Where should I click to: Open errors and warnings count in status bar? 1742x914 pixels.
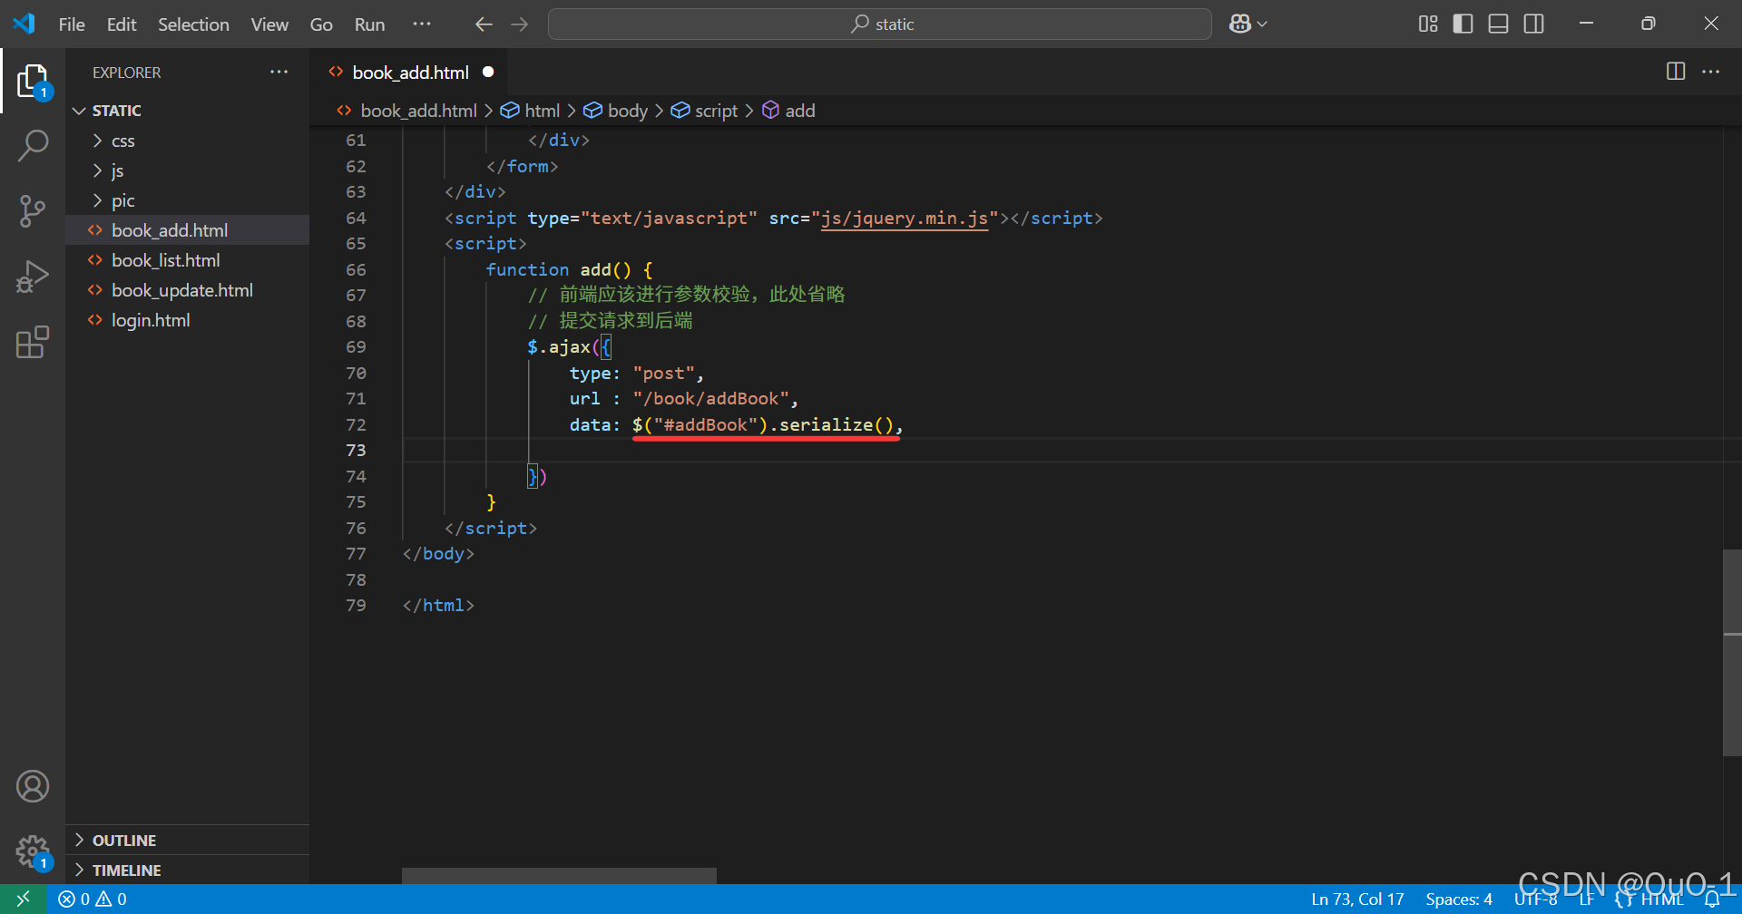(x=93, y=899)
